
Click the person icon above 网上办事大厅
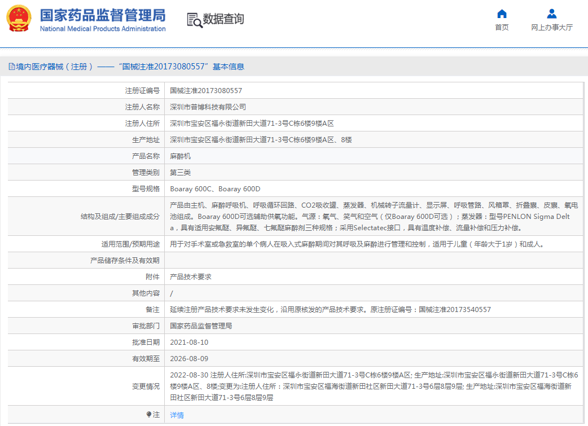(552, 14)
